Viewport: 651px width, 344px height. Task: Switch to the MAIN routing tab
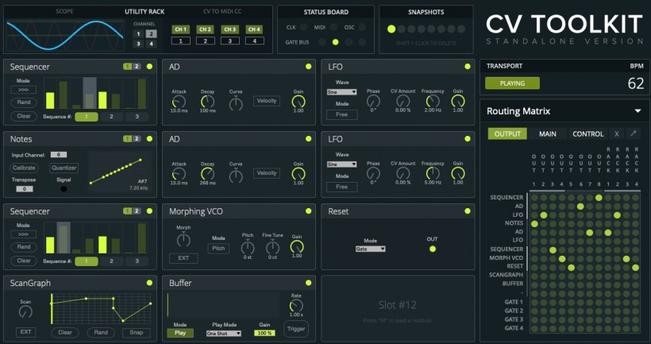[547, 134]
